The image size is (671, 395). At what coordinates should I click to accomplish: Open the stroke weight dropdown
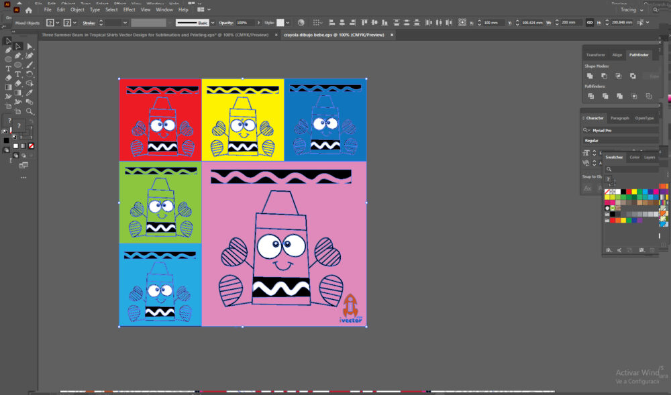point(125,23)
